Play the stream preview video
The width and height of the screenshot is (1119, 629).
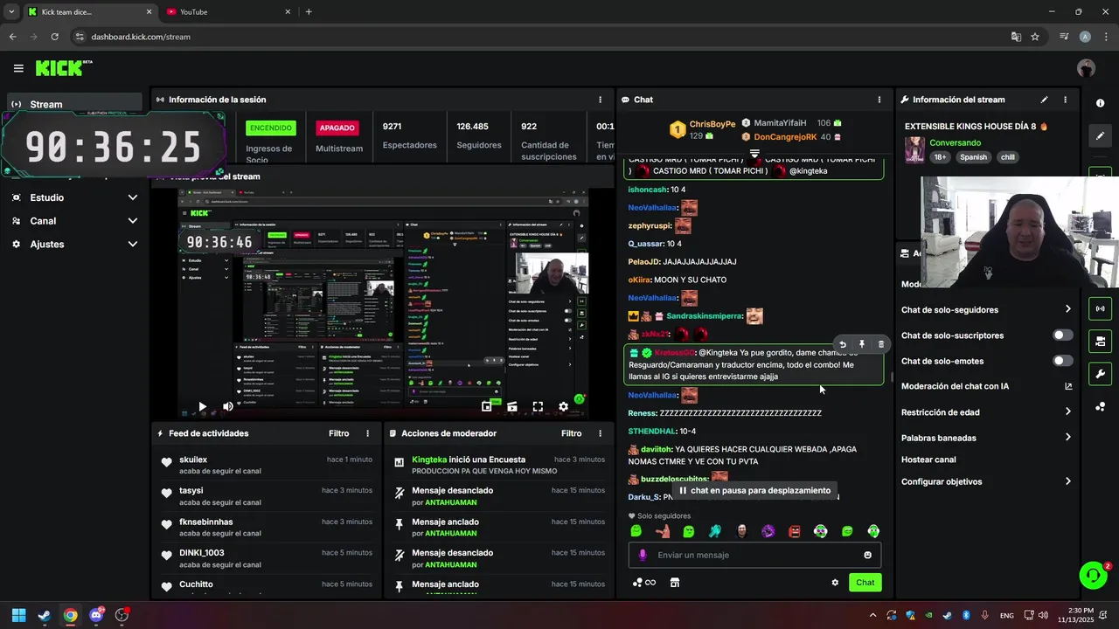pyautogui.click(x=202, y=406)
